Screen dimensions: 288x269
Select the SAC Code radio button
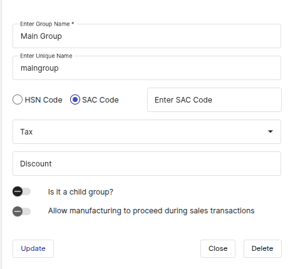(x=75, y=99)
